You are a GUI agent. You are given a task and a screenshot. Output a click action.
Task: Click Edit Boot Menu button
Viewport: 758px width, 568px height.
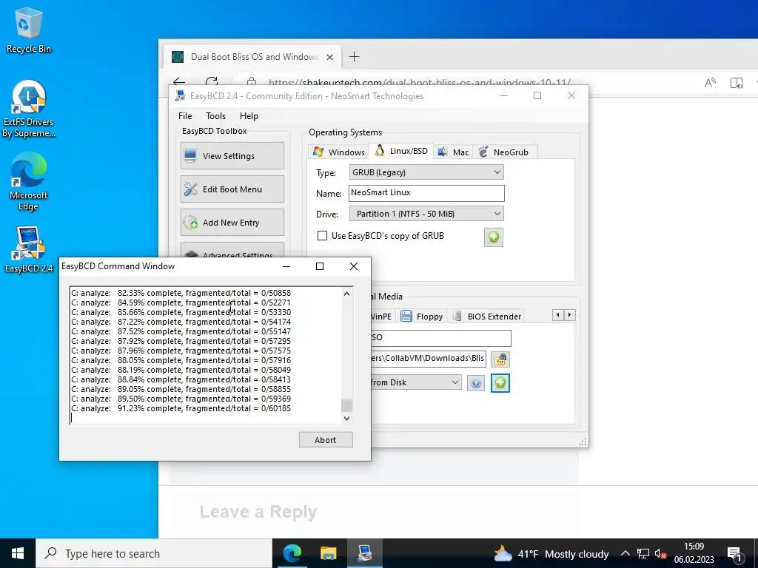(232, 189)
